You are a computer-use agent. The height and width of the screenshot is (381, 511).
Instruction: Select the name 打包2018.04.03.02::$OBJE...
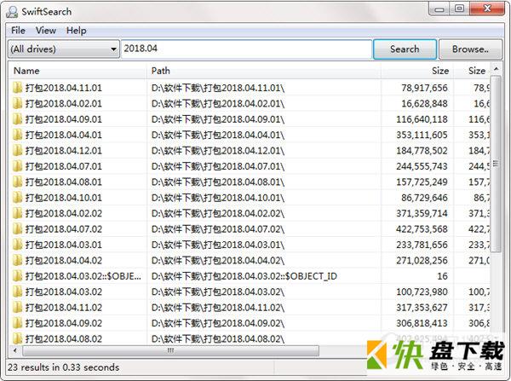83,276
